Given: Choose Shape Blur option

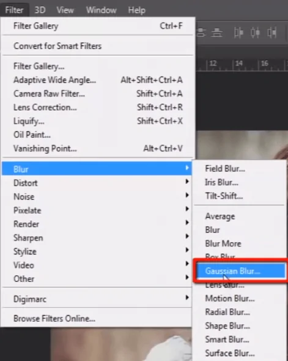Looking at the screenshot, I should coord(240,326).
